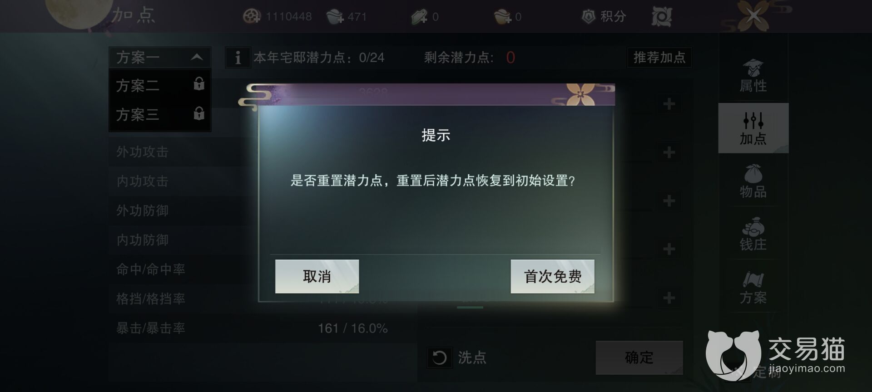Click the lowest plus stepper button
Image resolution: width=872 pixels, height=392 pixels.
[669, 298]
